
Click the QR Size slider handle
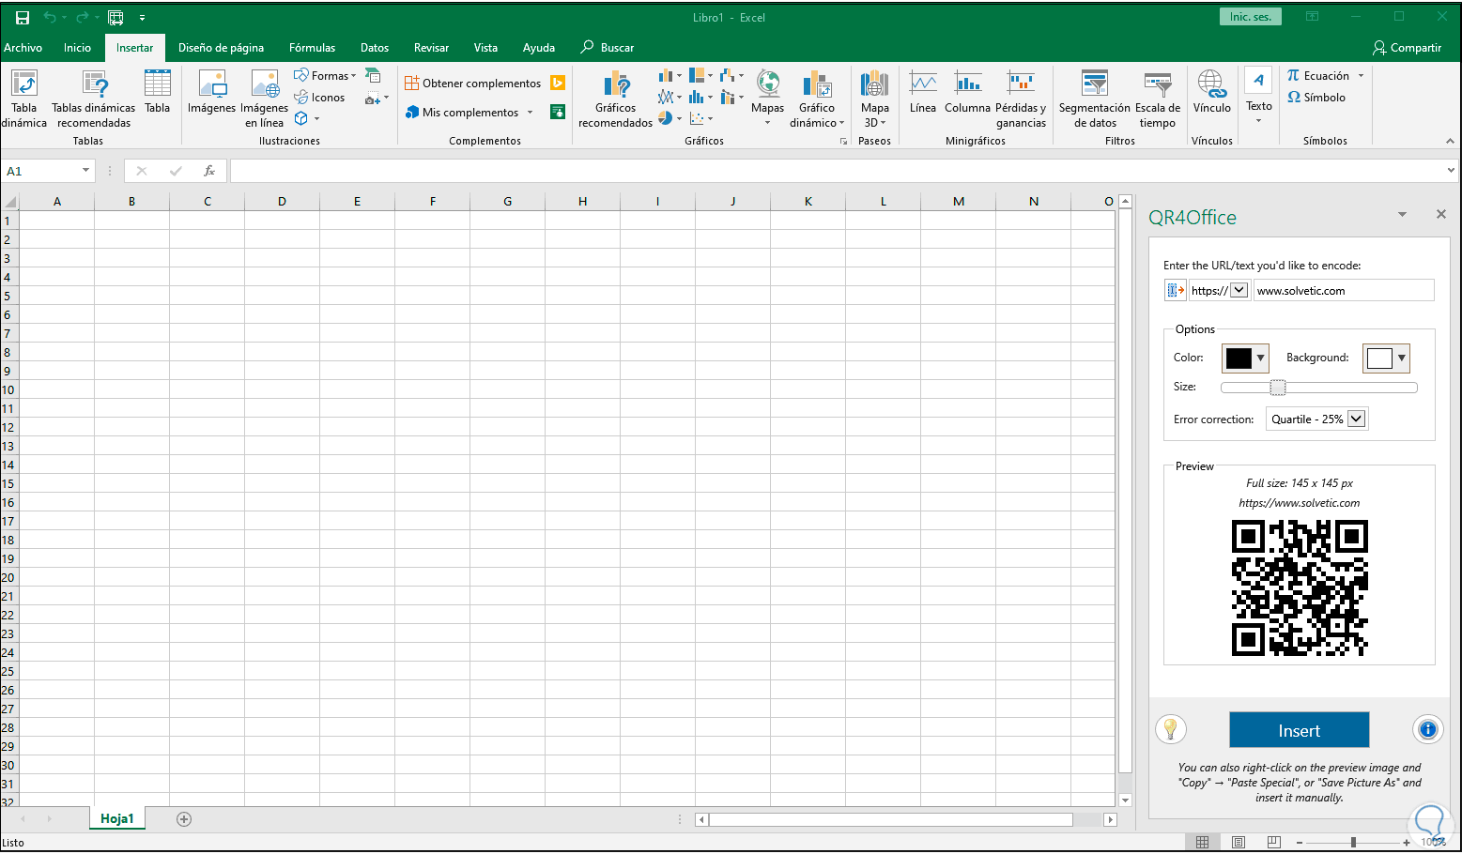pyautogui.click(x=1278, y=388)
